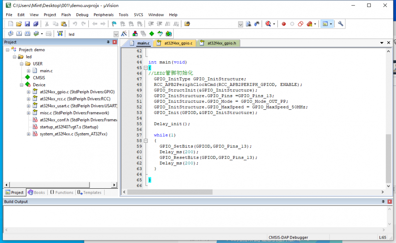Open the Manage Project Items icon

coord(135,34)
